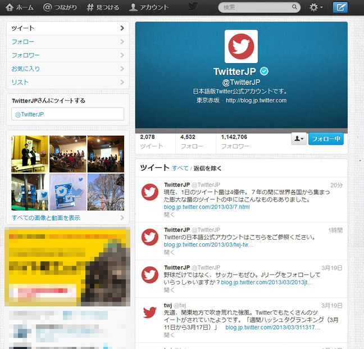Click the chevron beside リスト sidebar row

pos(122,82)
